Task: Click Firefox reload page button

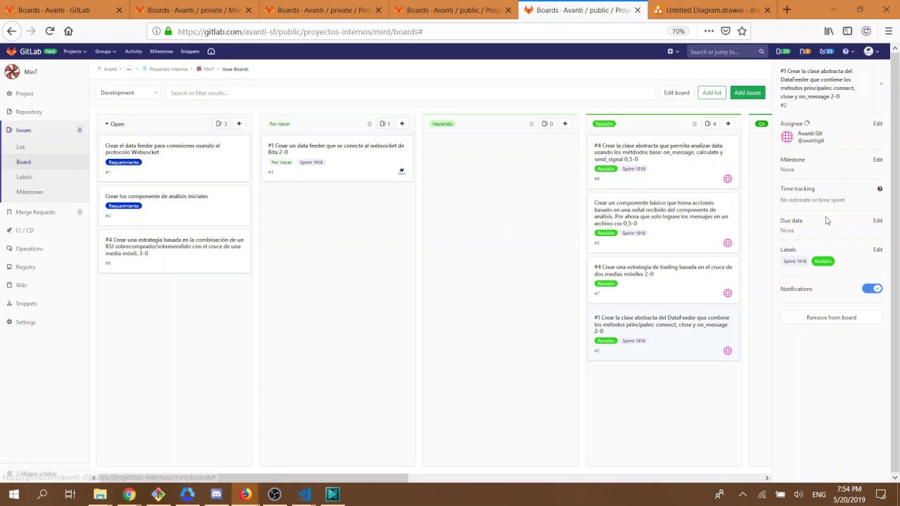Action: (x=50, y=31)
